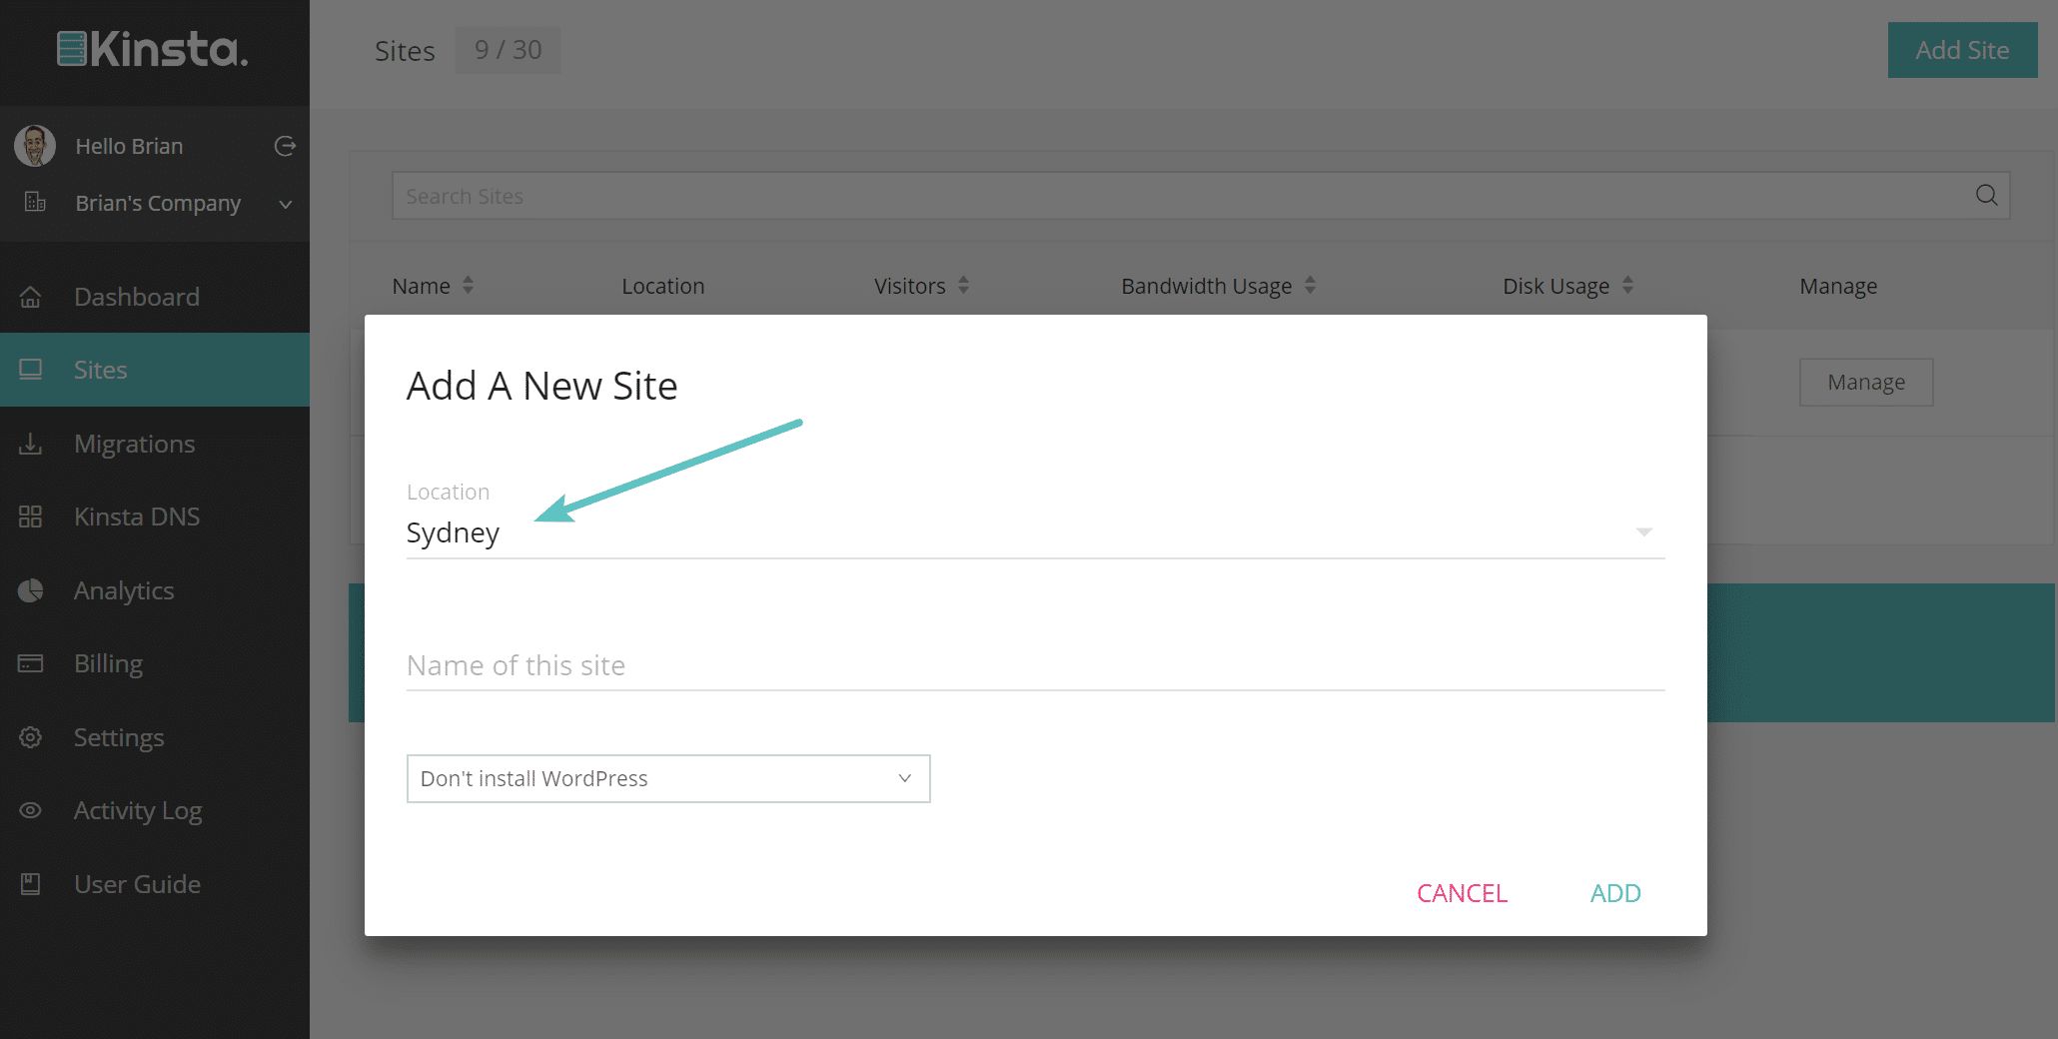The image size is (2058, 1039).
Task: Sort by Bandwidth Usage arrows
Action: [1310, 286]
